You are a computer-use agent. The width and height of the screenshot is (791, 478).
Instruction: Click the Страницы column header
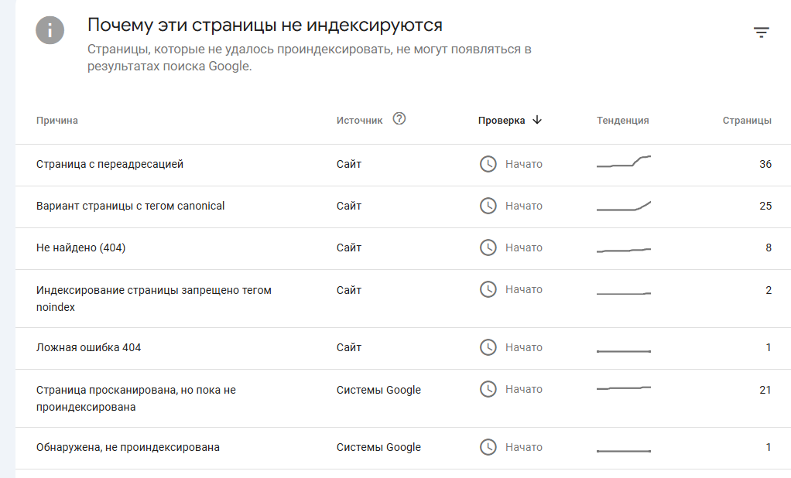(747, 121)
